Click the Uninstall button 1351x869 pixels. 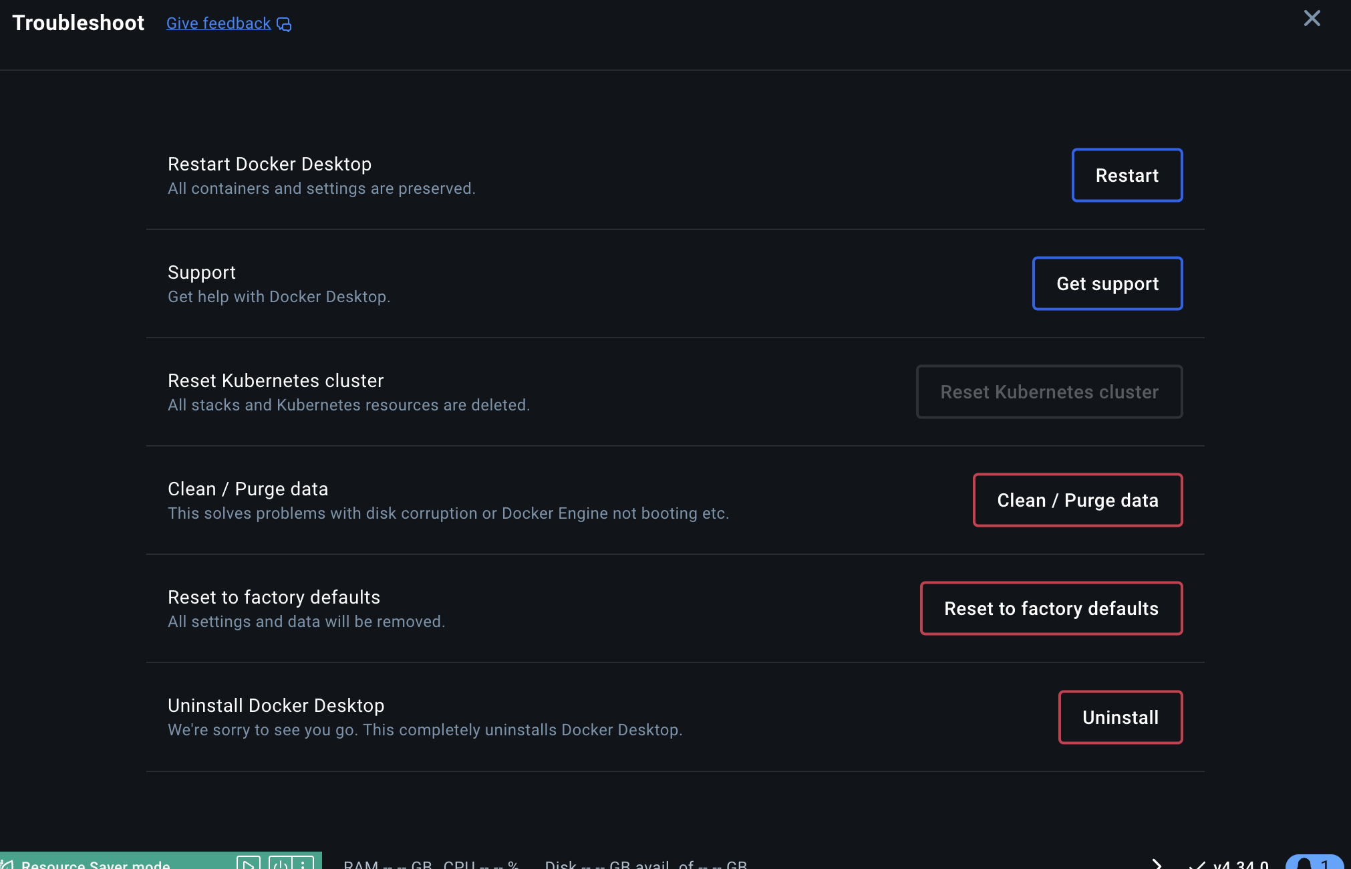pos(1120,717)
